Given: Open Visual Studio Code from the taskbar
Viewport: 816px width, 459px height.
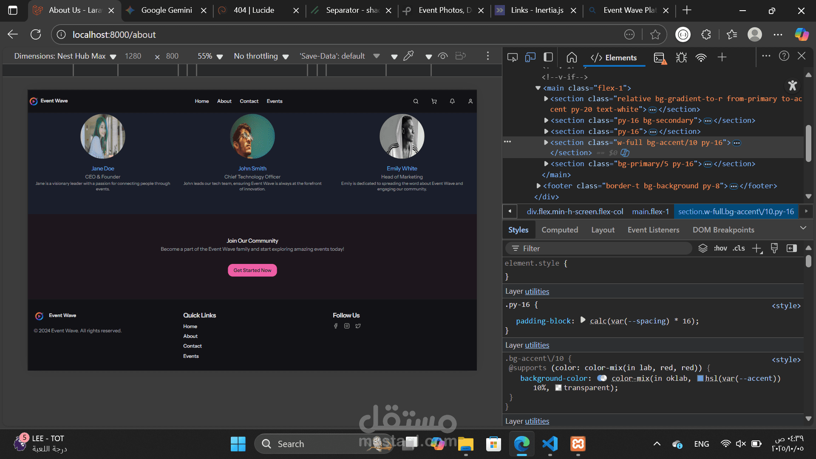Looking at the screenshot, I should (550, 444).
